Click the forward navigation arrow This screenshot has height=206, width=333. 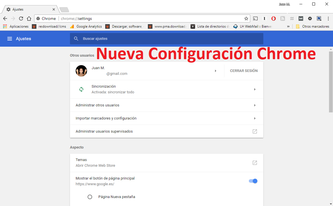13,19
